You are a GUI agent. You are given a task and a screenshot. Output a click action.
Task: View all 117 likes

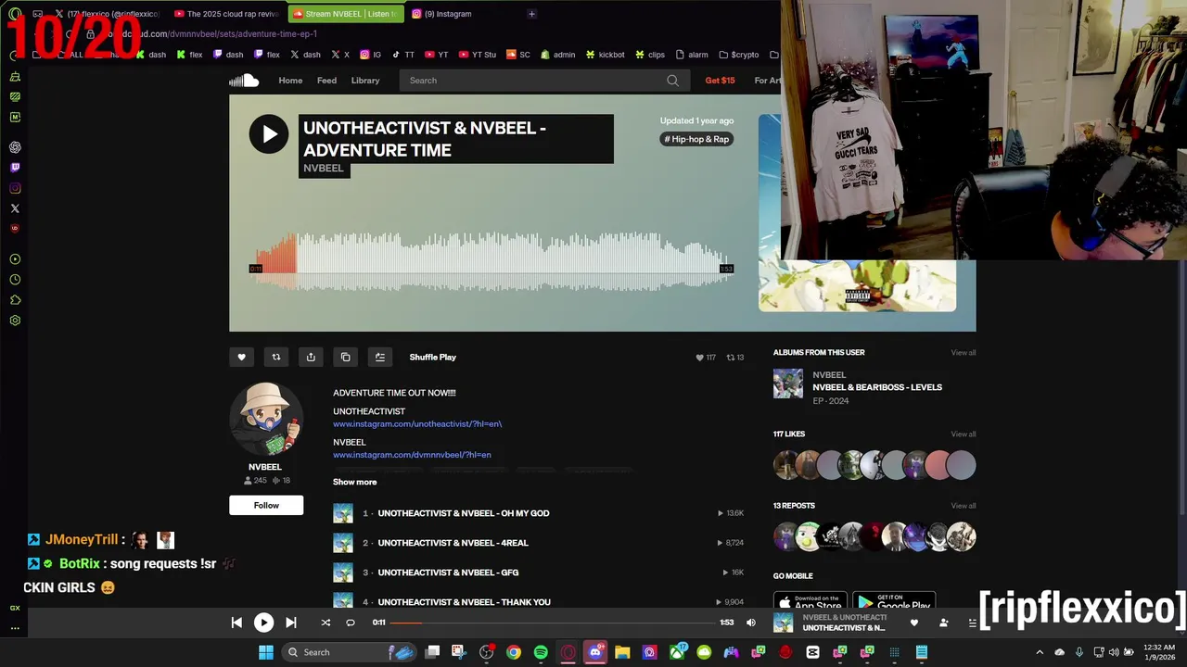coord(963,434)
